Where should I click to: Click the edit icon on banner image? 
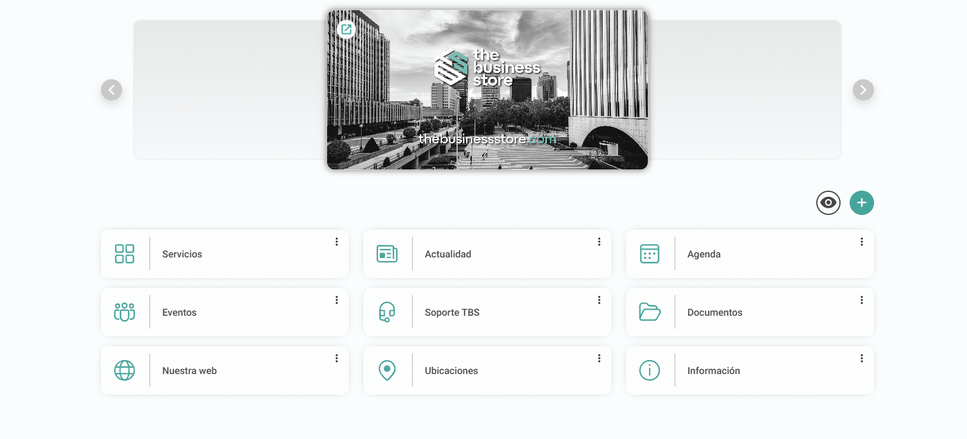(346, 29)
